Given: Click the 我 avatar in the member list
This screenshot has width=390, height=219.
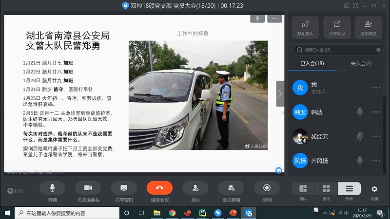Looking at the screenshot, I should (300, 88).
